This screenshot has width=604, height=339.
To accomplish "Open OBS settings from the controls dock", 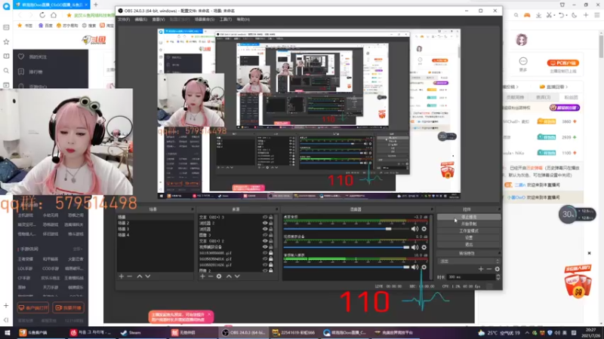I will (469, 238).
